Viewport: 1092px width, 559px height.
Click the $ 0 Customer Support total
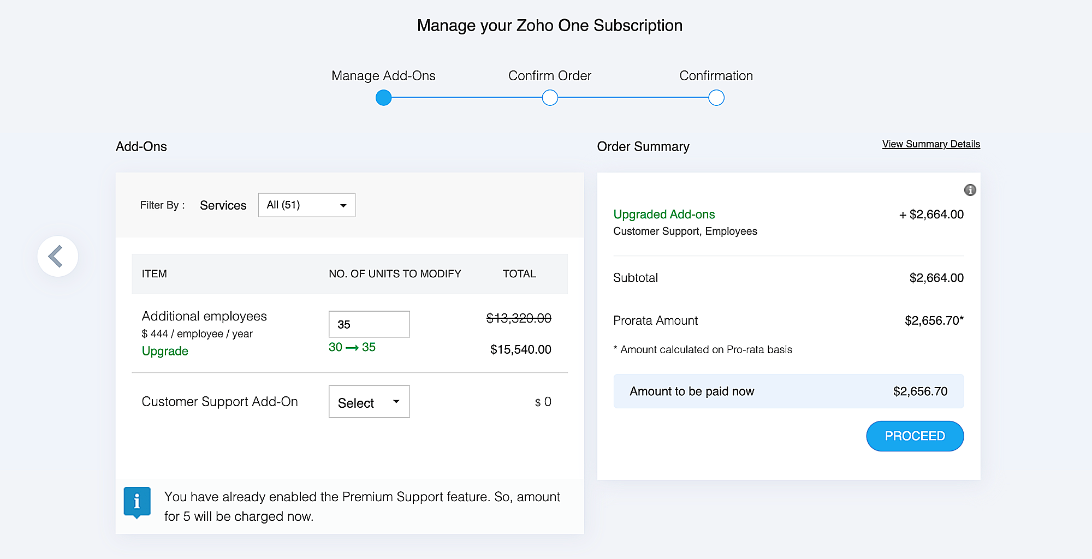pyautogui.click(x=543, y=402)
